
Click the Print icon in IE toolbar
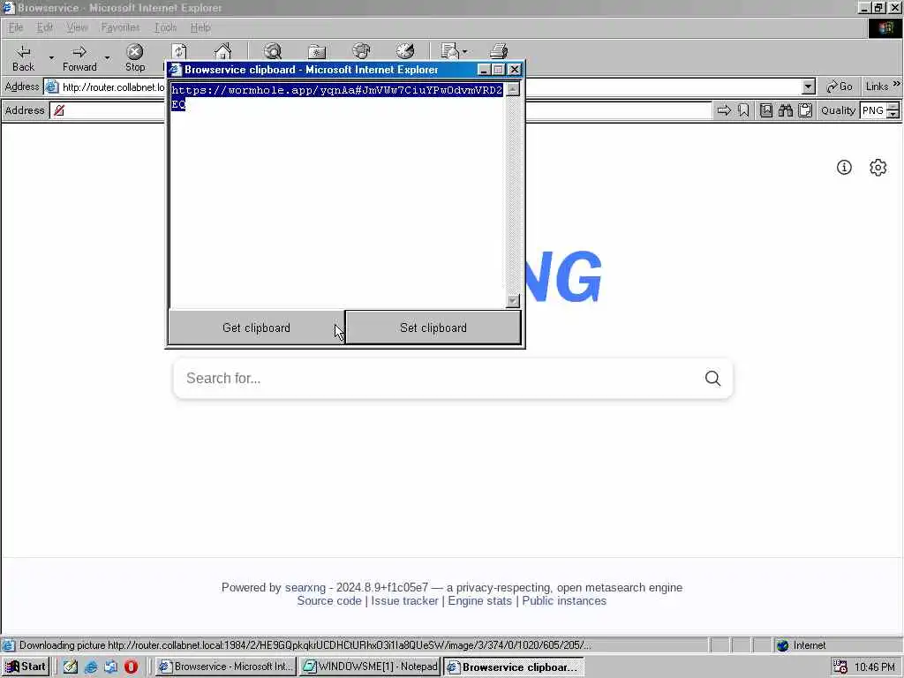tap(499, 51)
